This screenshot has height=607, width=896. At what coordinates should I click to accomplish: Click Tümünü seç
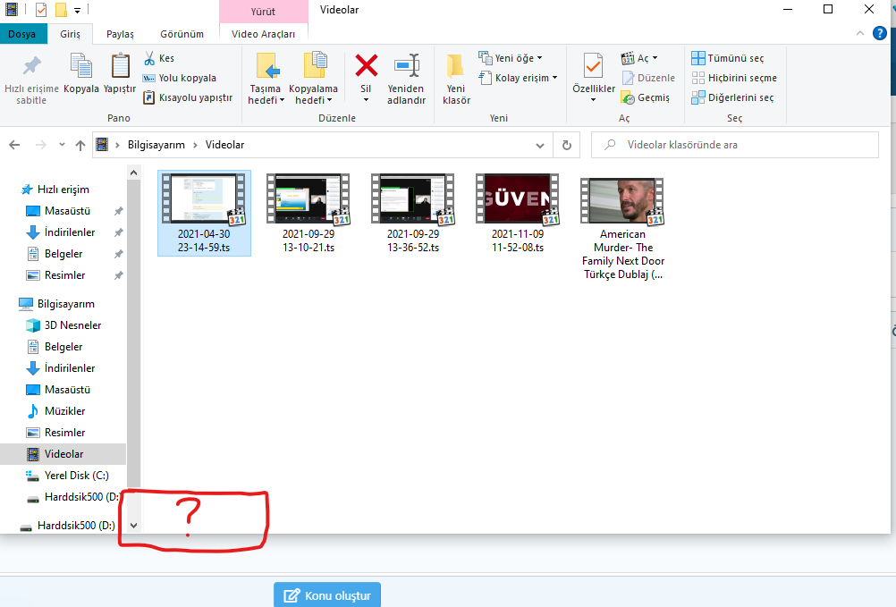tap(727, 58)
